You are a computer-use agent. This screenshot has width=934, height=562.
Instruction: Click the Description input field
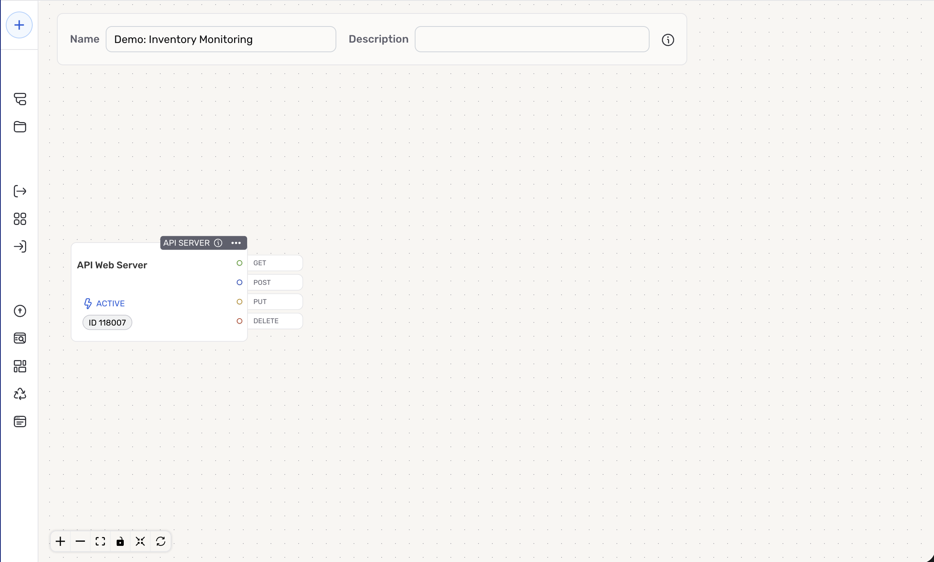point(532,39)
